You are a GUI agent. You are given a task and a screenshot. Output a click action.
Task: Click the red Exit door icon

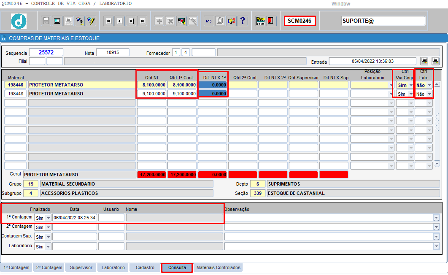pyautogui.click(x=270, y=21)
